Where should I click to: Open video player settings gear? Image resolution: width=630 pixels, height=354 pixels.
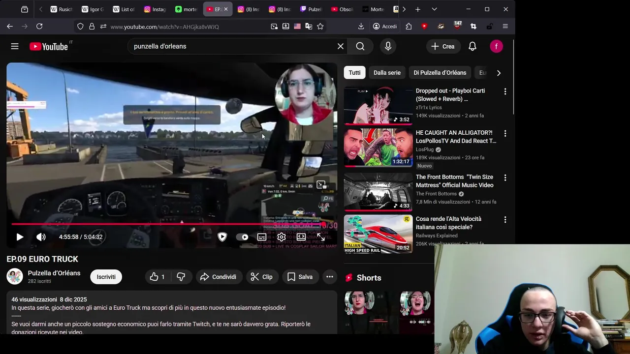tap(282, 237)
